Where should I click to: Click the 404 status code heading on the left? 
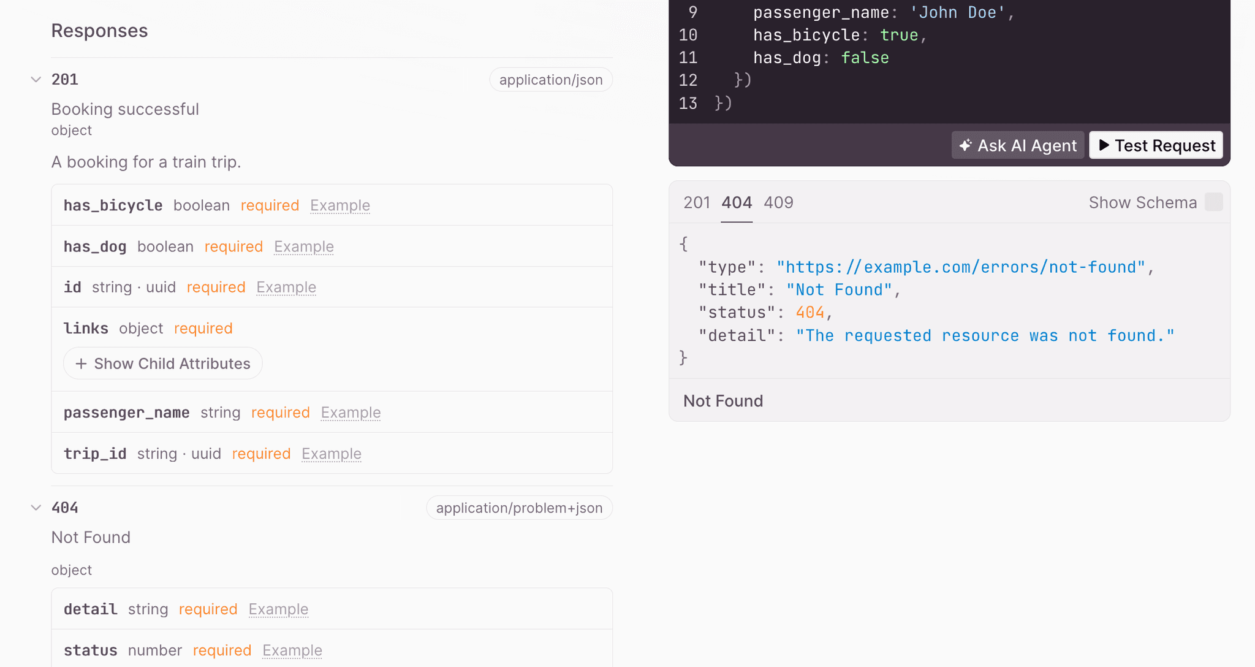pos(65,508)
